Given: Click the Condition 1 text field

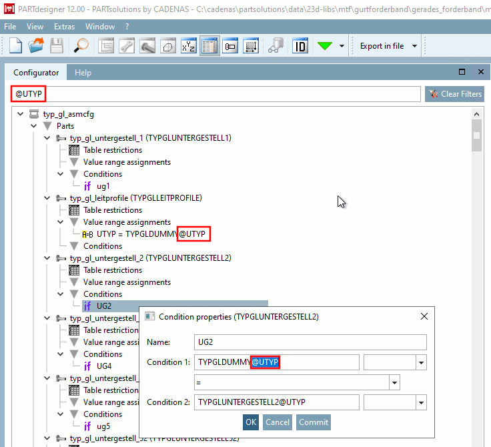Looking at the screenshot, I should pyautogui.click(x=276, y=362).
